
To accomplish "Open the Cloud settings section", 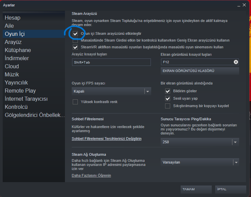I will click(34, 66).
